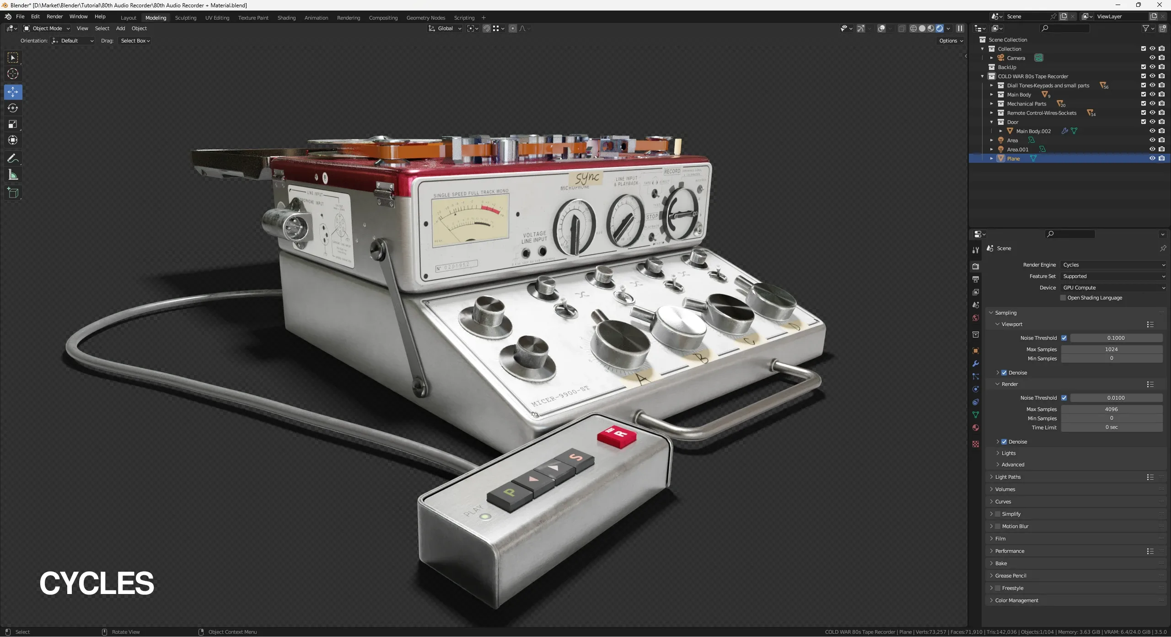Open the Annotate tool

13,158
